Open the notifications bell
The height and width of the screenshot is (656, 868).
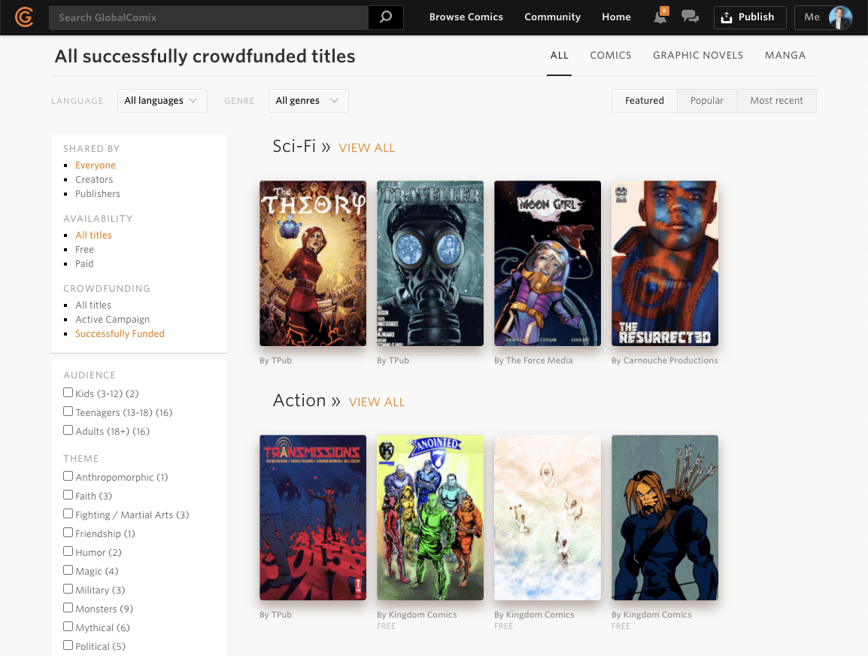[x=660, y=17]
